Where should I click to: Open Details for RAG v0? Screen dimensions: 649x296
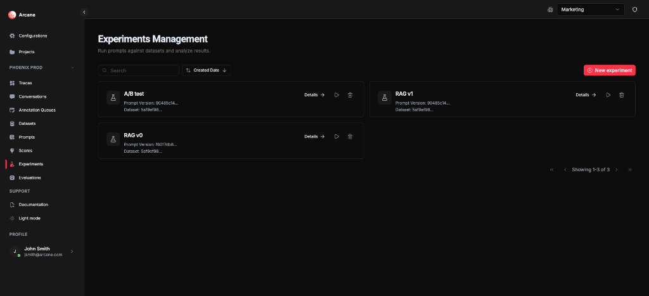tap(314, 136)
